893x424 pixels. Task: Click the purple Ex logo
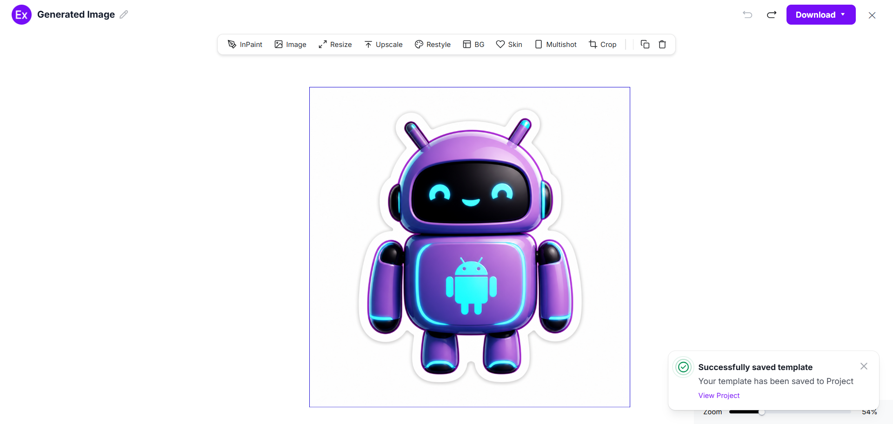[21, 15]
